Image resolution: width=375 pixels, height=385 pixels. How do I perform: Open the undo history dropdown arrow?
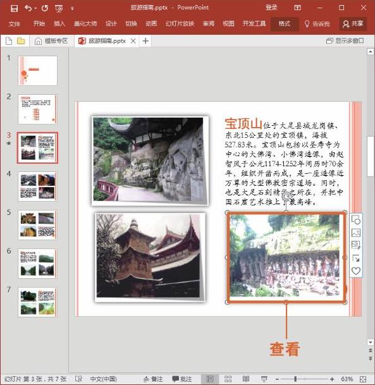click(x=35, y=8)
